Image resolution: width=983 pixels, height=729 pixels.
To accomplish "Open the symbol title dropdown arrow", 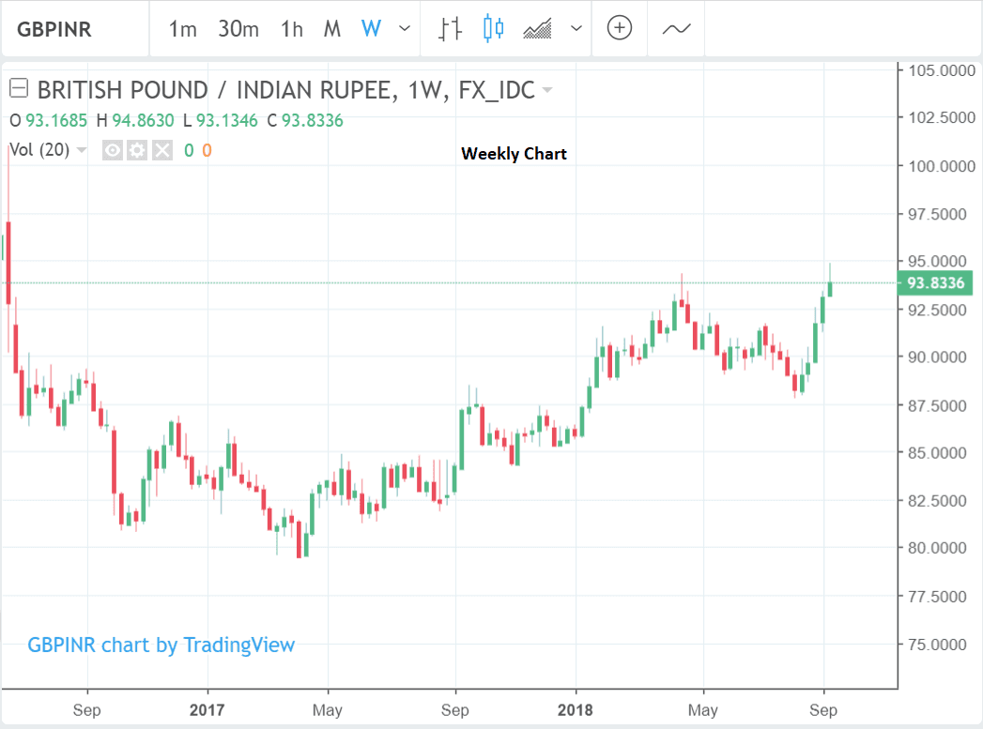I will 547,91.
